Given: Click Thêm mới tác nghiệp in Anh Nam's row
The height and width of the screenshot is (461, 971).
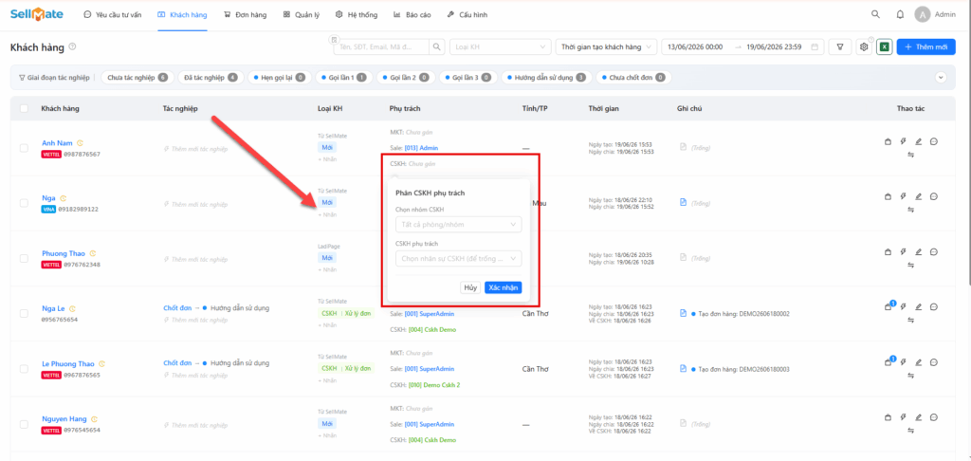Looking at the screenshot, I should [193, 149].
